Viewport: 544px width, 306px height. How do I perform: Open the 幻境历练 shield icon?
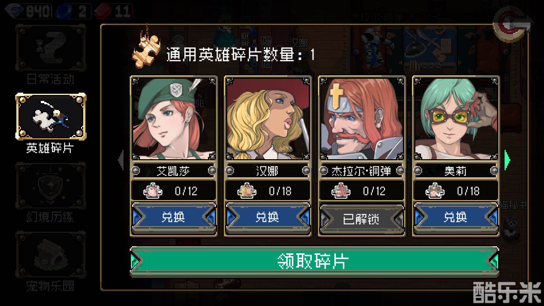click(x=51, y=186)
